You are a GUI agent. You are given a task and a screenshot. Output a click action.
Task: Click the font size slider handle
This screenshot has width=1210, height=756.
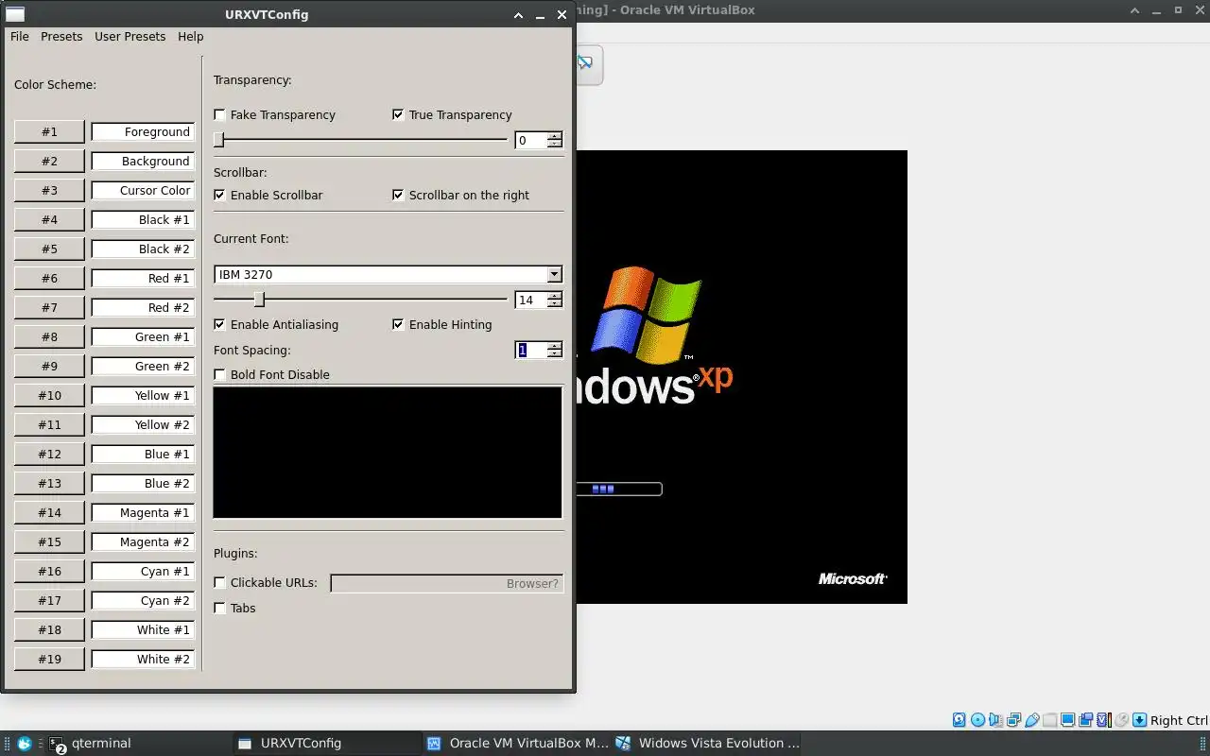pos(259,300)
